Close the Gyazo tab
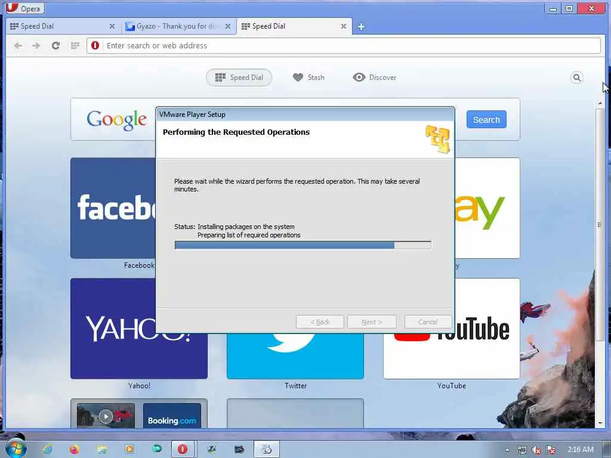611x458 pixels. click(228, 26)
